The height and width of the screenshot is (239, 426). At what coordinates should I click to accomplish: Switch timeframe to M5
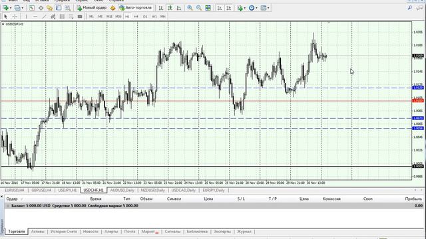tap(101, 17)
